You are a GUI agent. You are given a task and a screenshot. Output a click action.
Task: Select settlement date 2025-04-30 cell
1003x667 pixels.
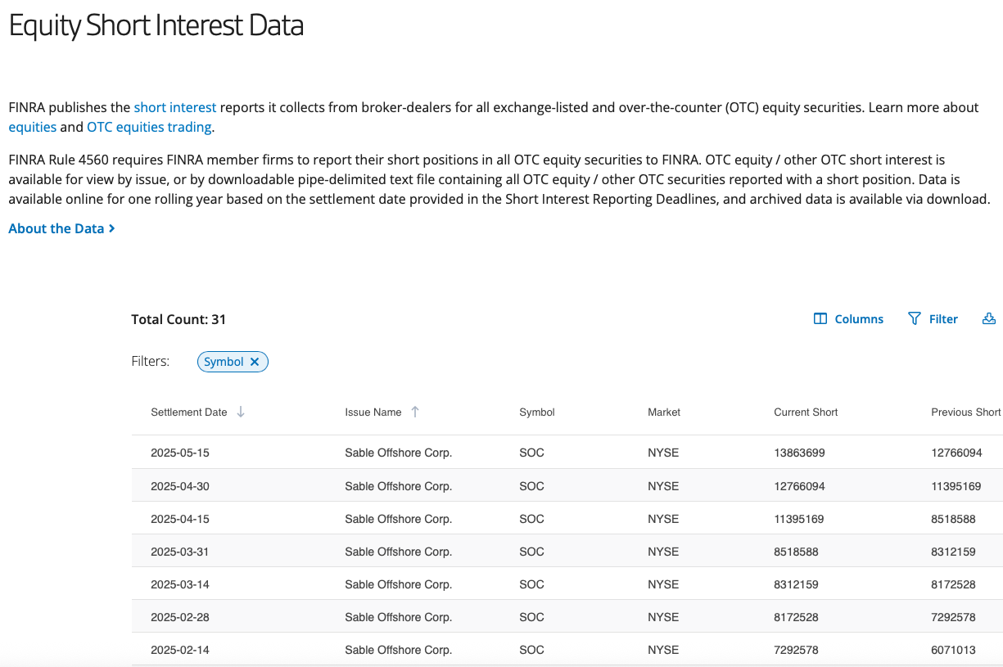(x=180, y=486)
